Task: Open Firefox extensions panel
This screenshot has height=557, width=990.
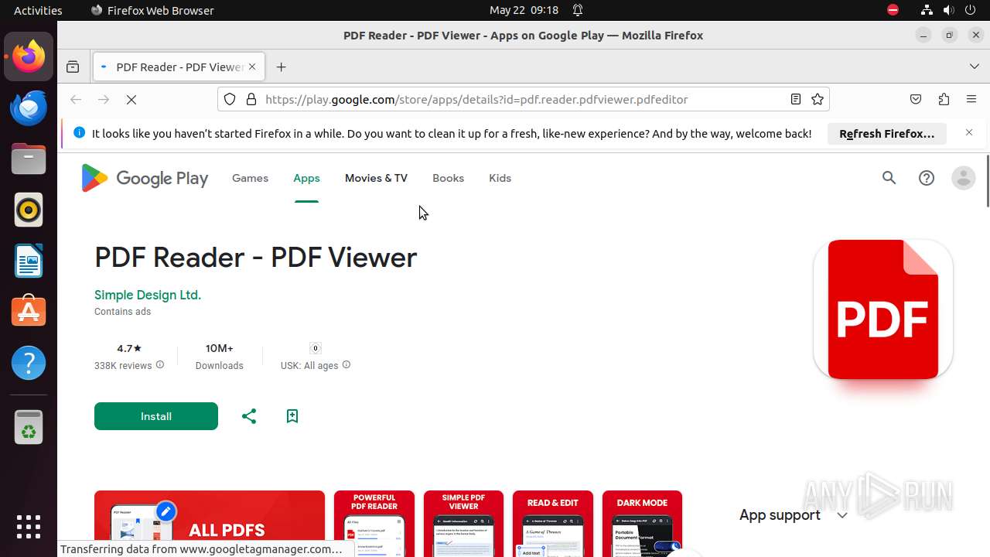Action: pos(944,99)
